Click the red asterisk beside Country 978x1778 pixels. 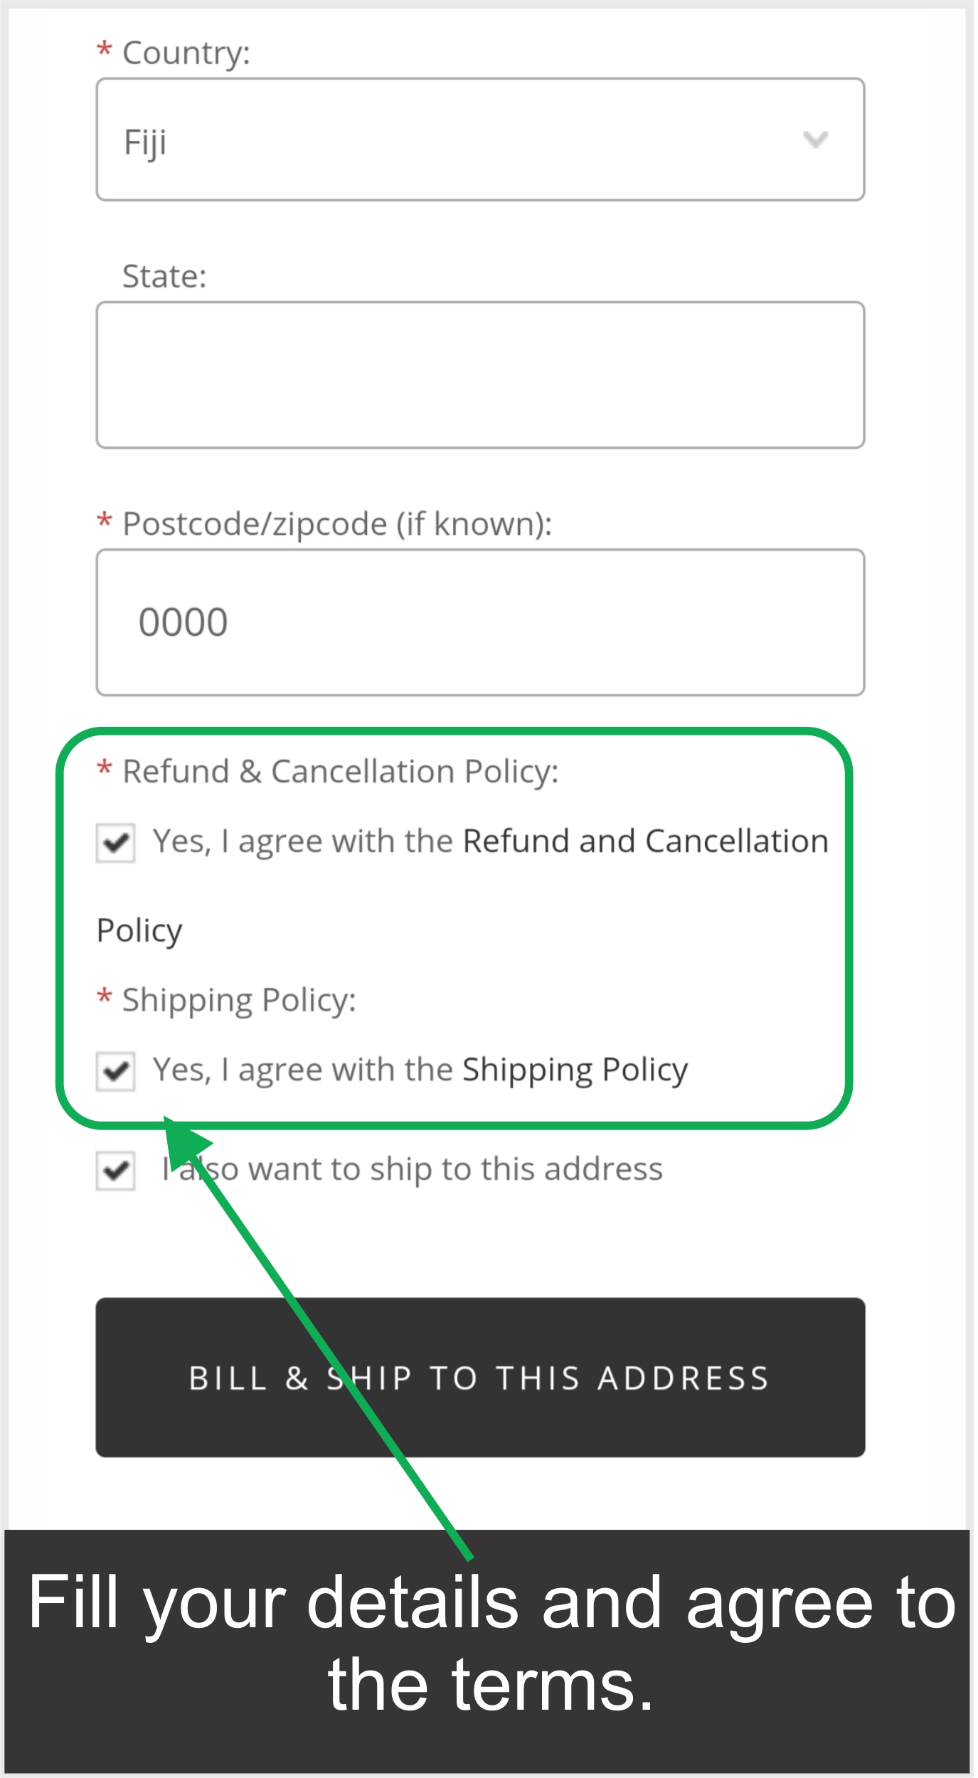[x=105, y=50]
